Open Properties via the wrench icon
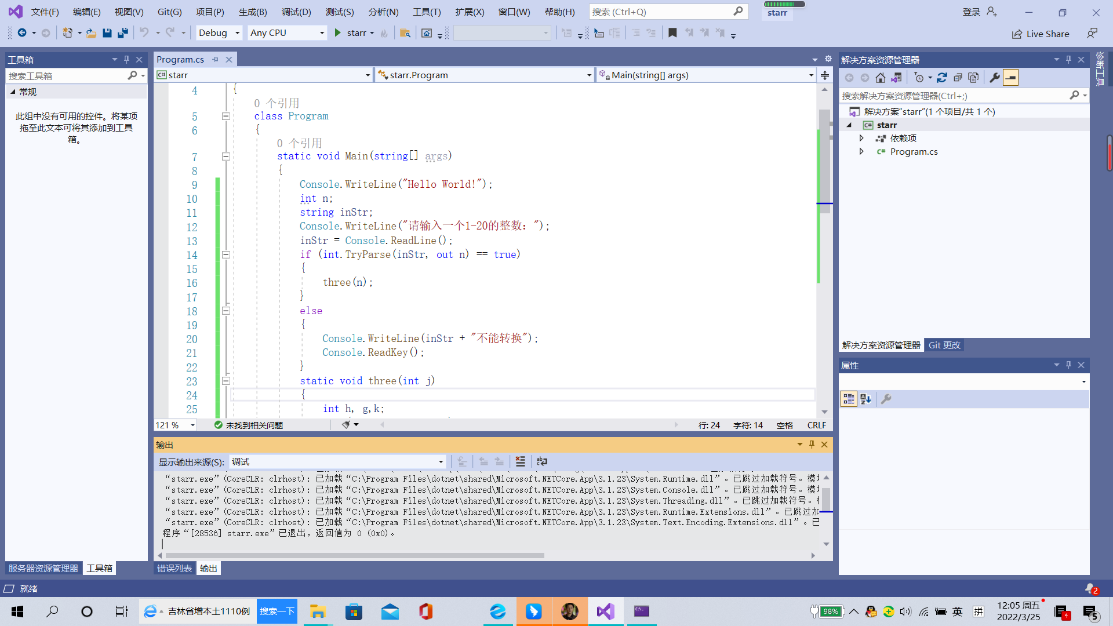The height and width of the screenshot is (626, 1113). click(x=995, y=78)
